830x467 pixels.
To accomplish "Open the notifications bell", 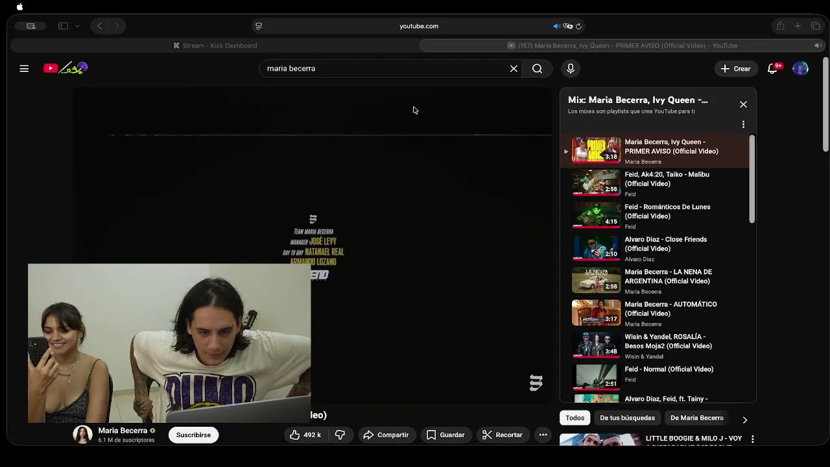I will tap(772, 68).
